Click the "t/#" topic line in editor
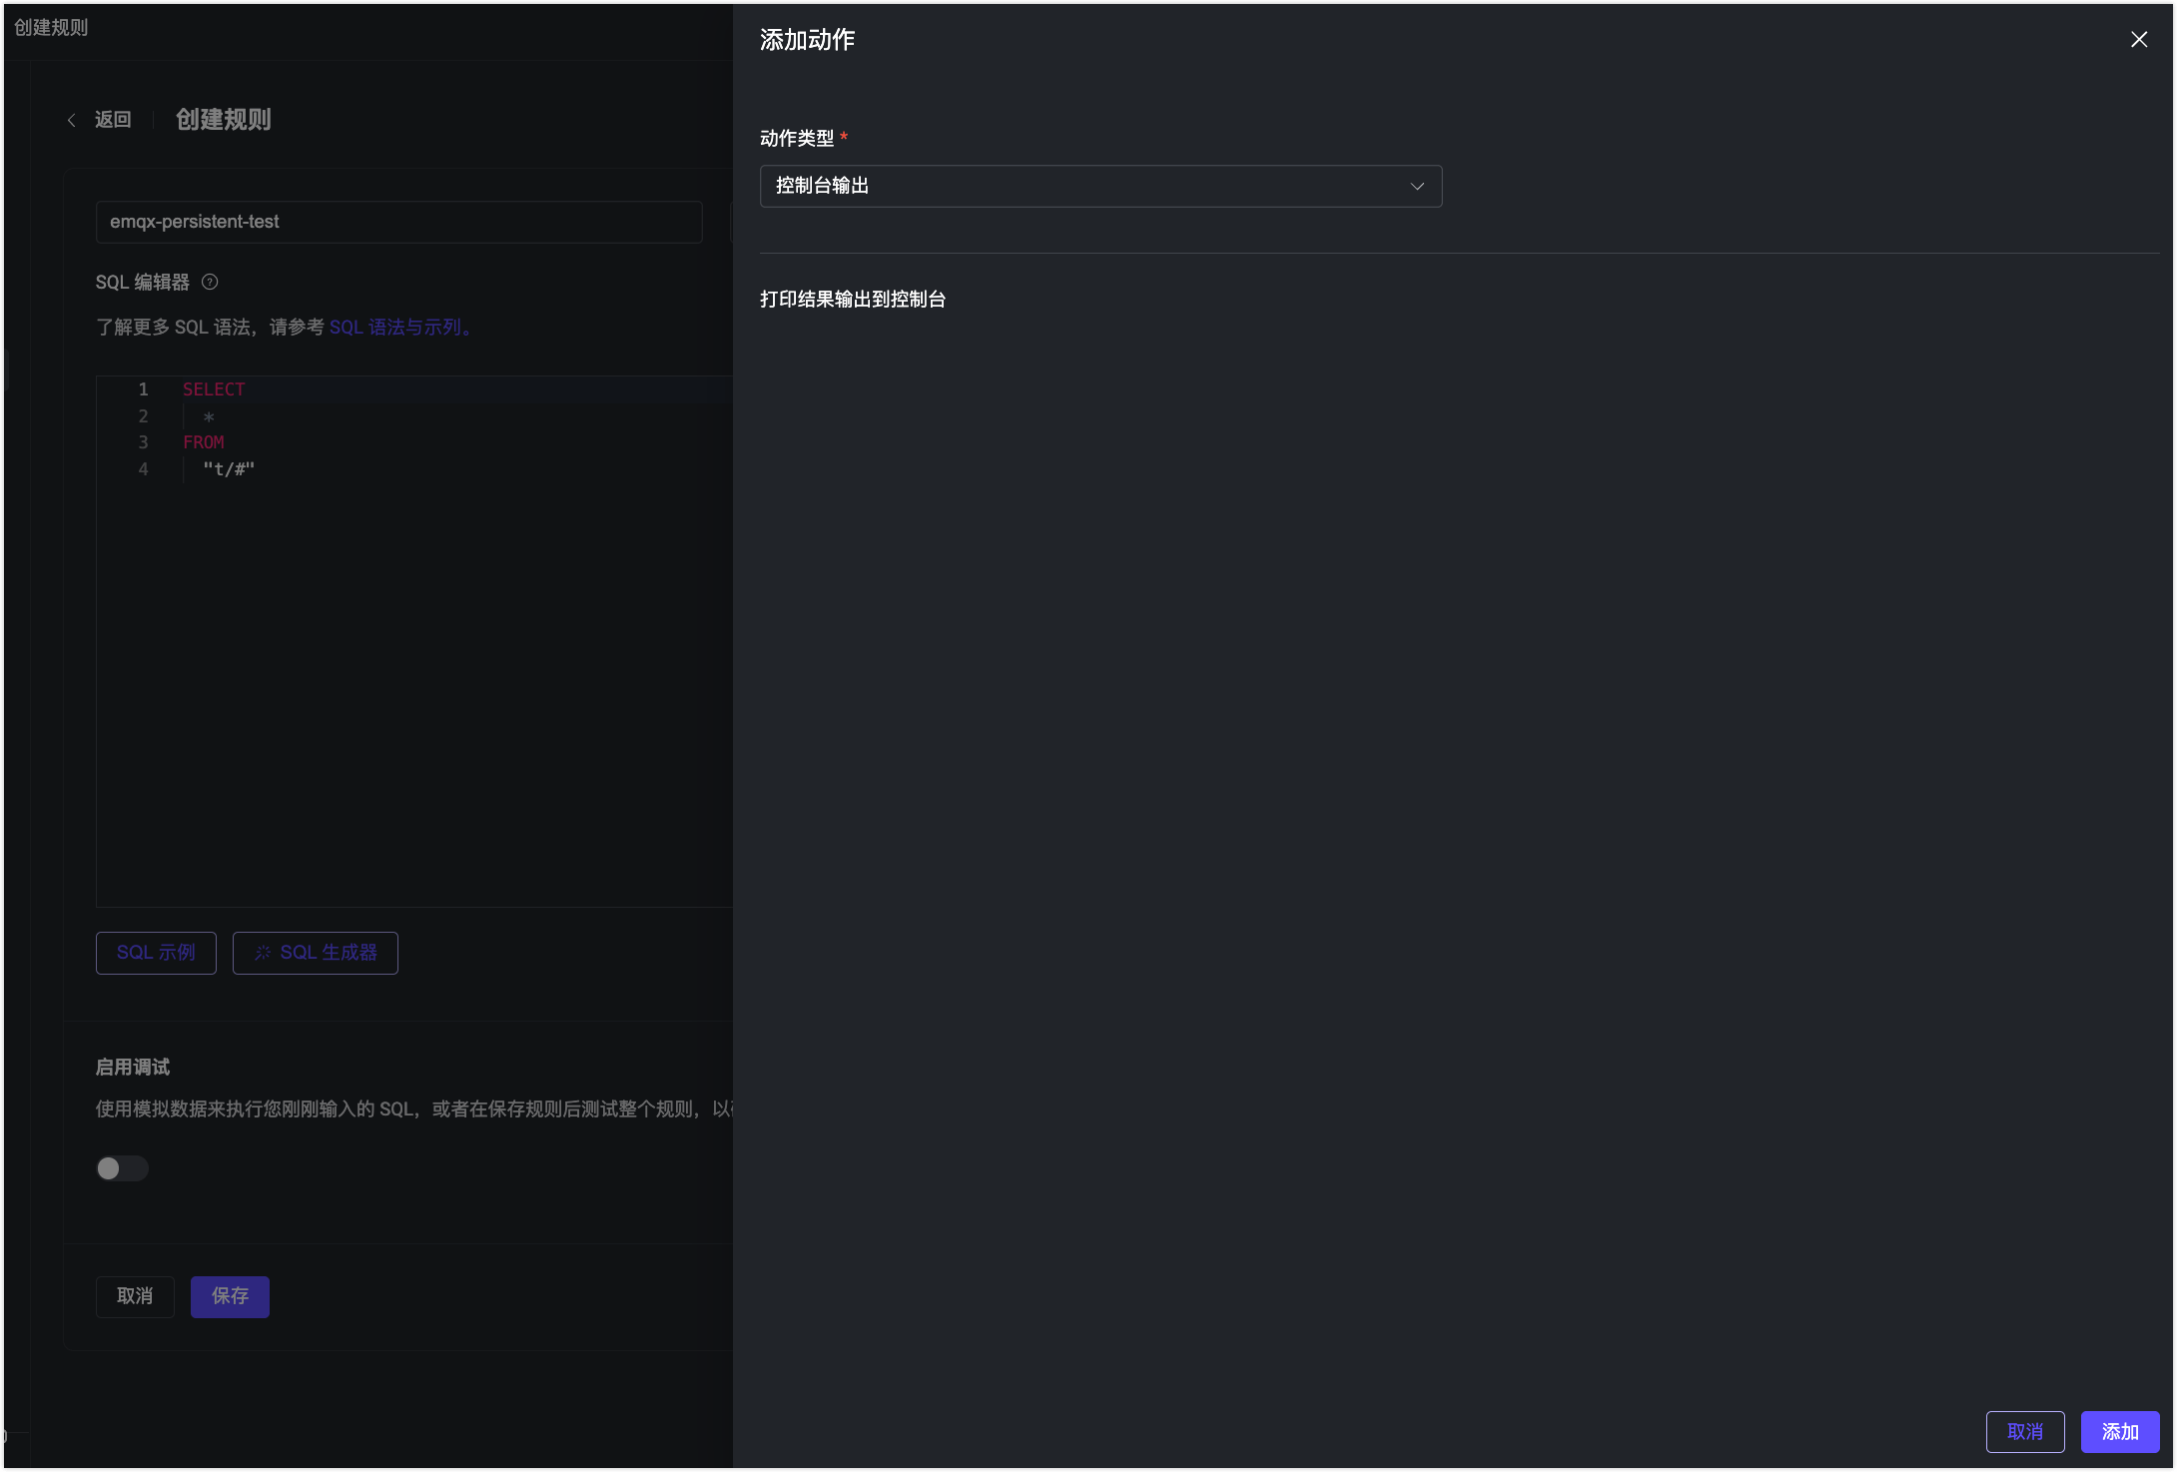The image size is (2177, 1472). click(x=229, y=469)
